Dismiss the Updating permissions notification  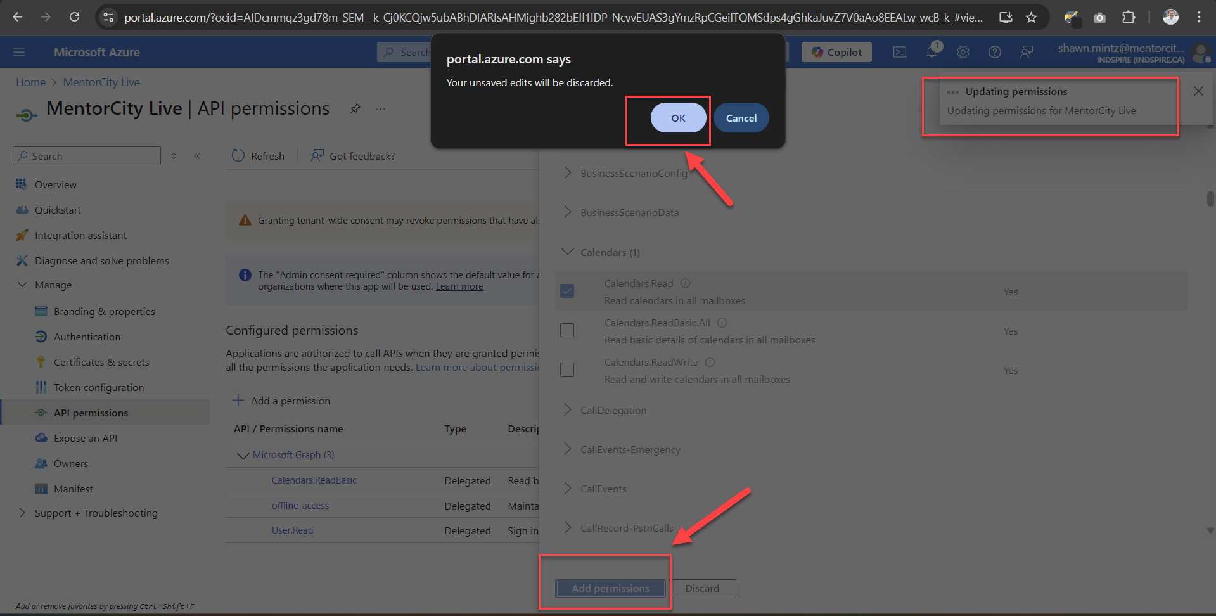tap(1198, 91)
